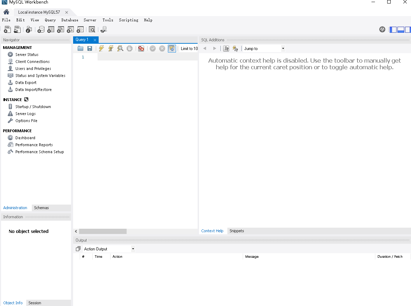The height and width of the screenshot is (306, 411).
Task: Open the Scripting menu
Action: coord(128,20)
